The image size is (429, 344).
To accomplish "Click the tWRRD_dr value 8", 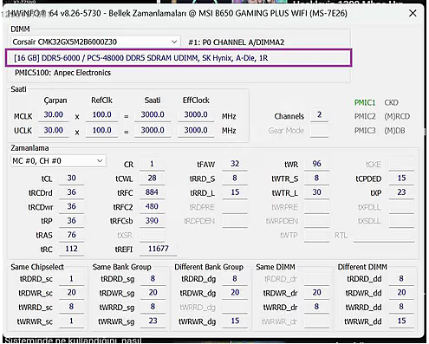I will pos(316,307).
